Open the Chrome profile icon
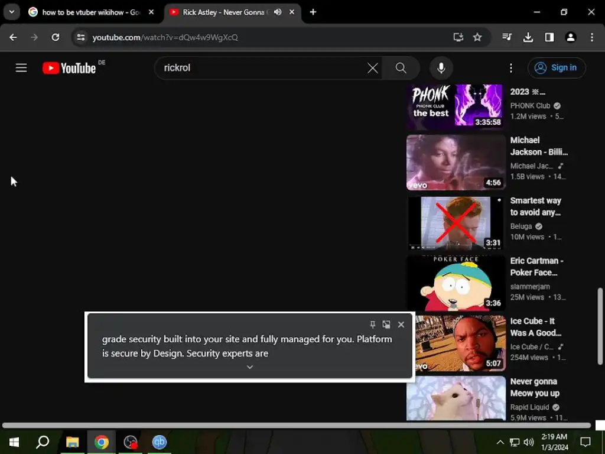Image resolution: width=605 pixels, height=454 pixels. point(571,37)
